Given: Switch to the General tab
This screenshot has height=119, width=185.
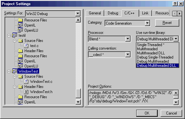Looking at the screenshot, I should (x=95, y=13).
